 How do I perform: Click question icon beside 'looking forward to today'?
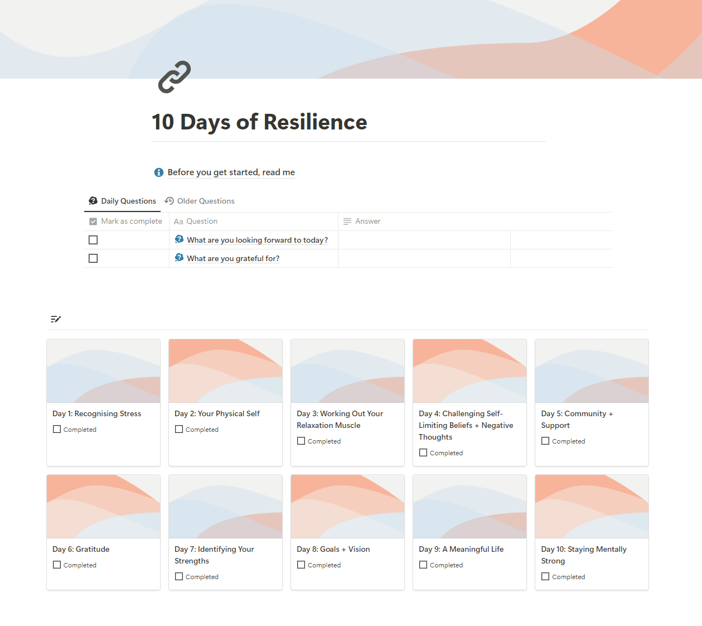point(179,239)
